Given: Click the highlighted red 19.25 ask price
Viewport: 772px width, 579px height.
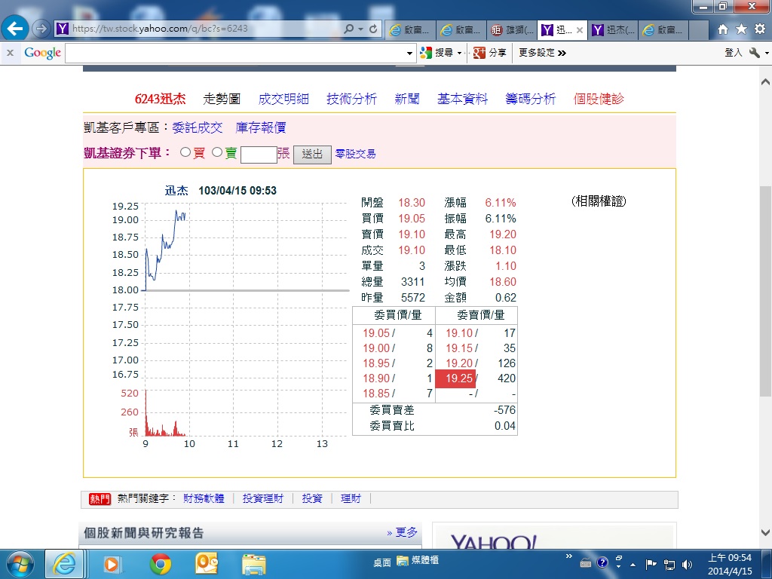Looking at the screenshot, I should [x=455, y=378].
